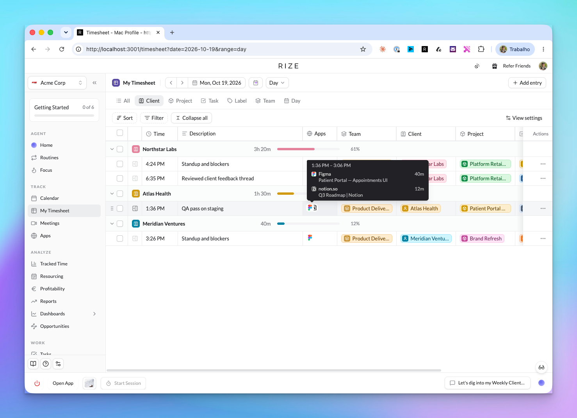Bookmark this page with the star icon
The width and height of the screenshot is (577, 418).
click(363, 49)
